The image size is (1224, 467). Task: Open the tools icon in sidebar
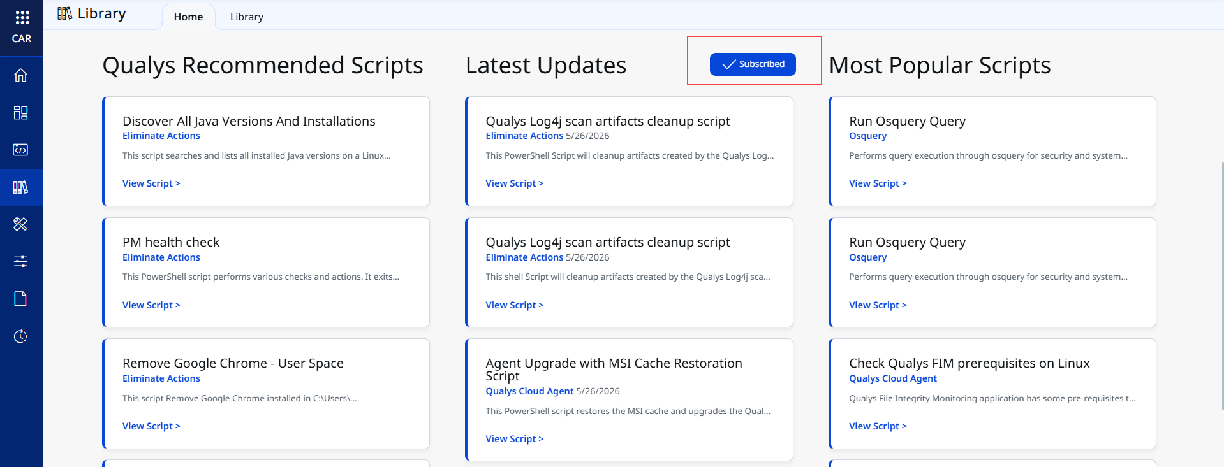click(20, 224)
